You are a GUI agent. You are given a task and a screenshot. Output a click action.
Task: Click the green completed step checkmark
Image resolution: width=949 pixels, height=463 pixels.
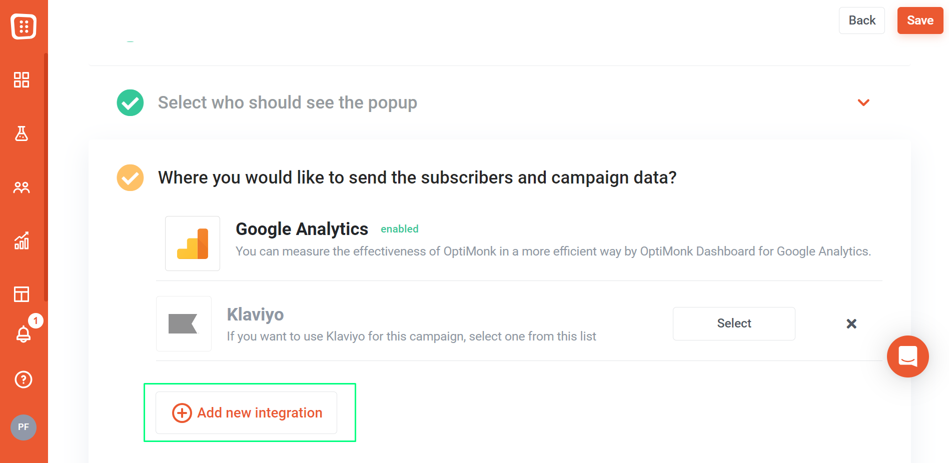[x=130, y=102]
